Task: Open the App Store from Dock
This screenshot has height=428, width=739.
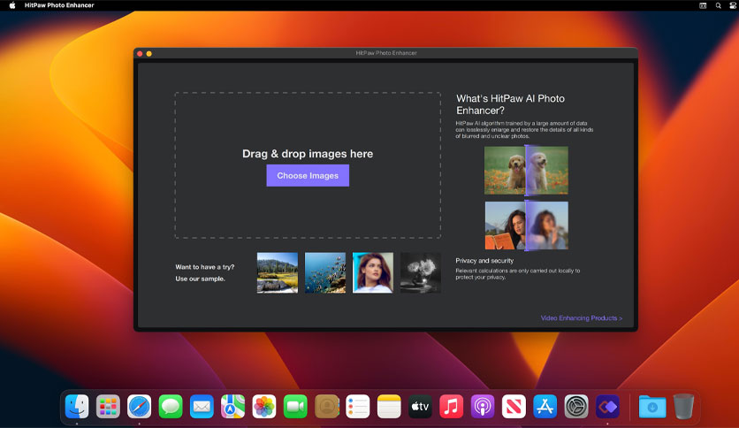Action: (545, 406)
